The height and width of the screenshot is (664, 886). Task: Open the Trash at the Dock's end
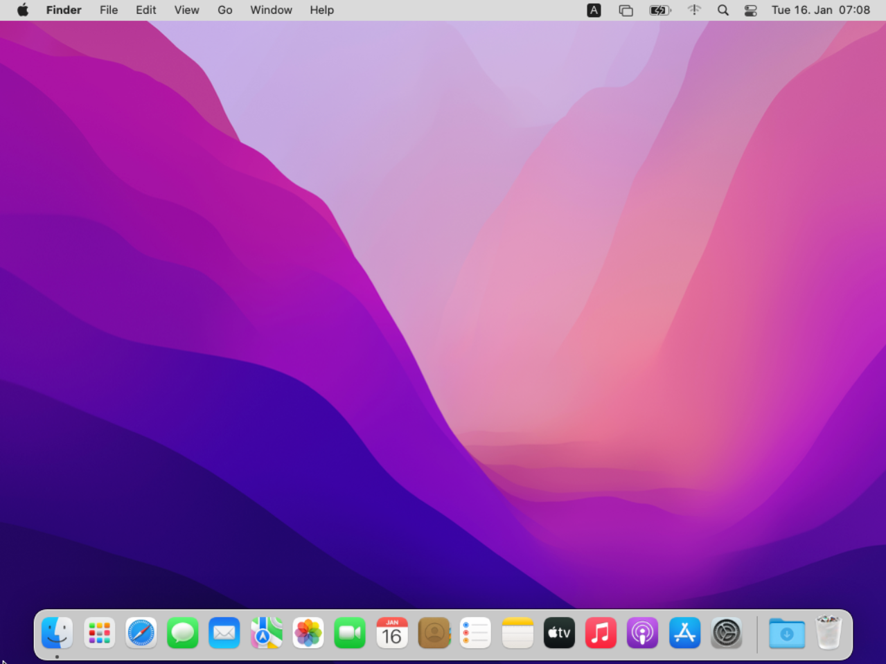(x=829, y=632)
